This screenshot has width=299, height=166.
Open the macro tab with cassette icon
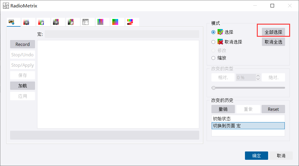(x=12, y=22)
